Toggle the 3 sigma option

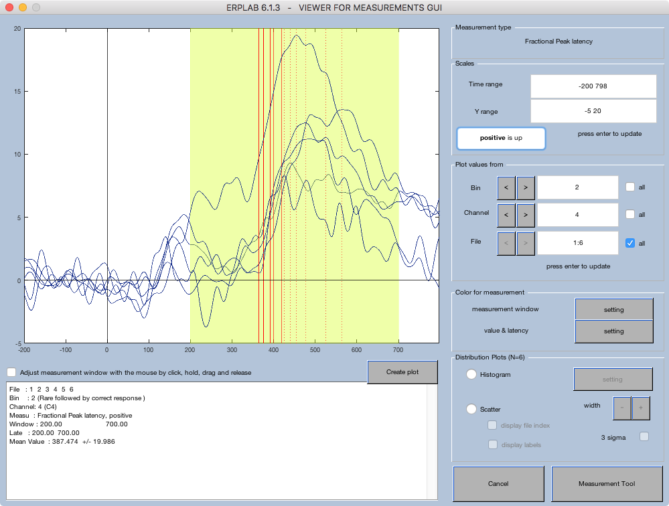644,436
